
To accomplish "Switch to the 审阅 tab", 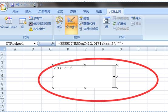I will coord(86,11).
